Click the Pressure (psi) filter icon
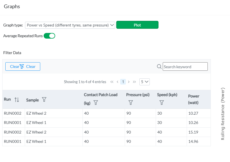This screenshot has width=230, height=162. tap(131, 103)
